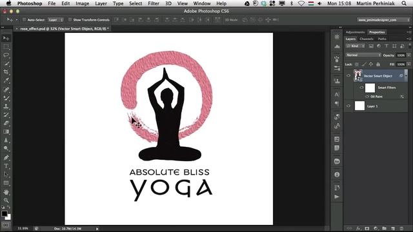Click the Opacity value field
The image size is (413, 232).
(401, 55)
